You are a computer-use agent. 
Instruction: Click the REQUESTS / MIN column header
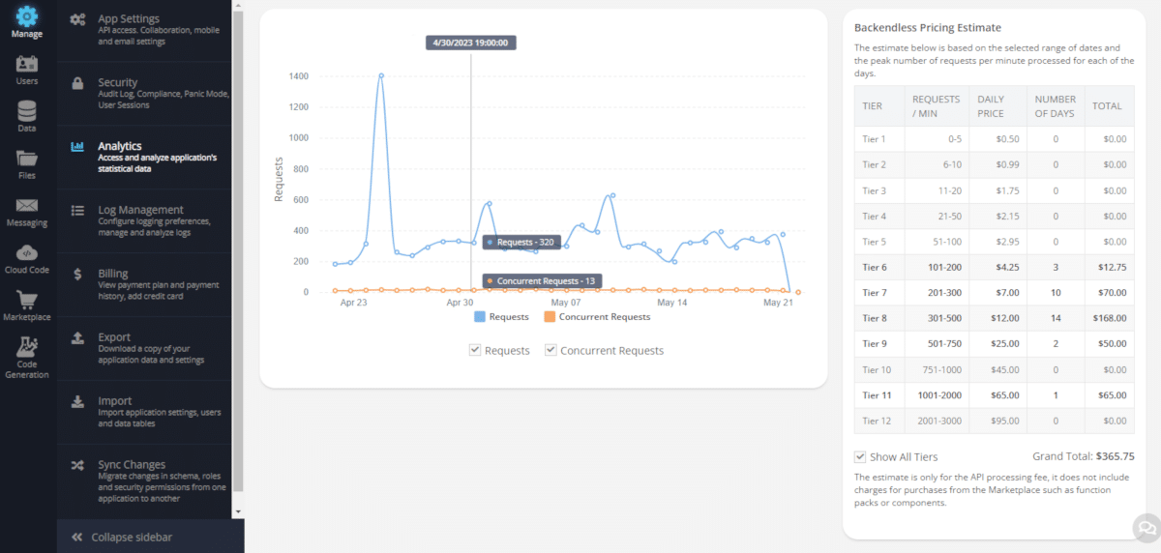coord(936,105)
